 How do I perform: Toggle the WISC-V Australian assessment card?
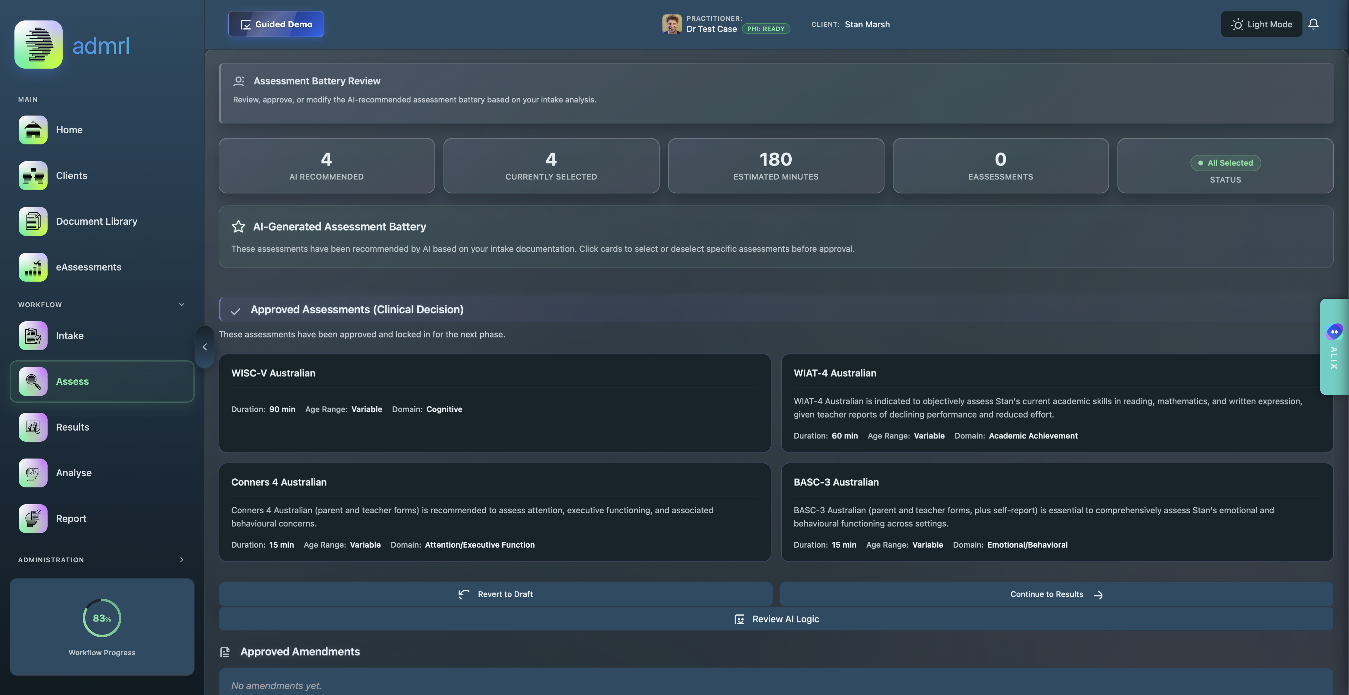(494, 403)
